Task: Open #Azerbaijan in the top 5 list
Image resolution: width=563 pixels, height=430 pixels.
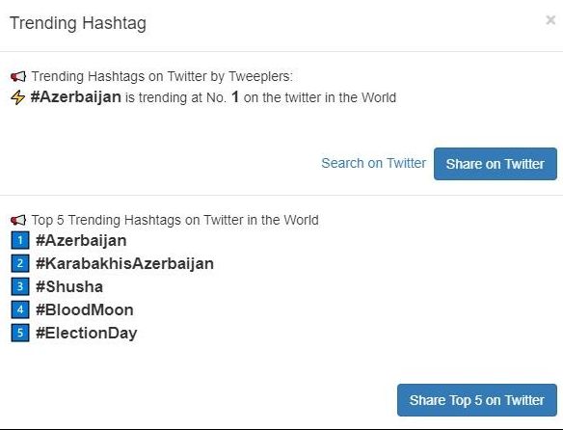Action: point(81,241)
